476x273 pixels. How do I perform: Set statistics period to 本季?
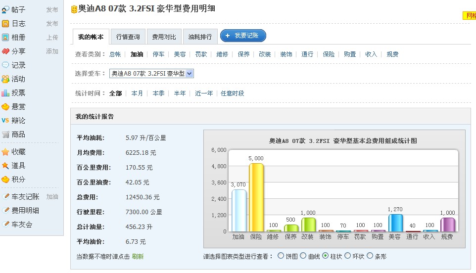158,93
